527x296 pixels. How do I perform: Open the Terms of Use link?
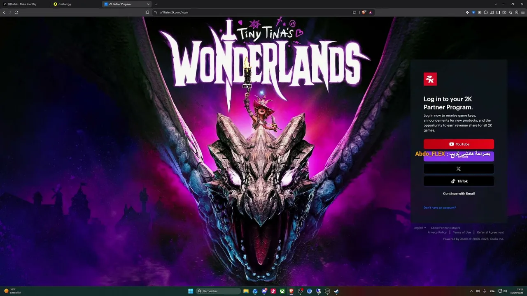462,232
